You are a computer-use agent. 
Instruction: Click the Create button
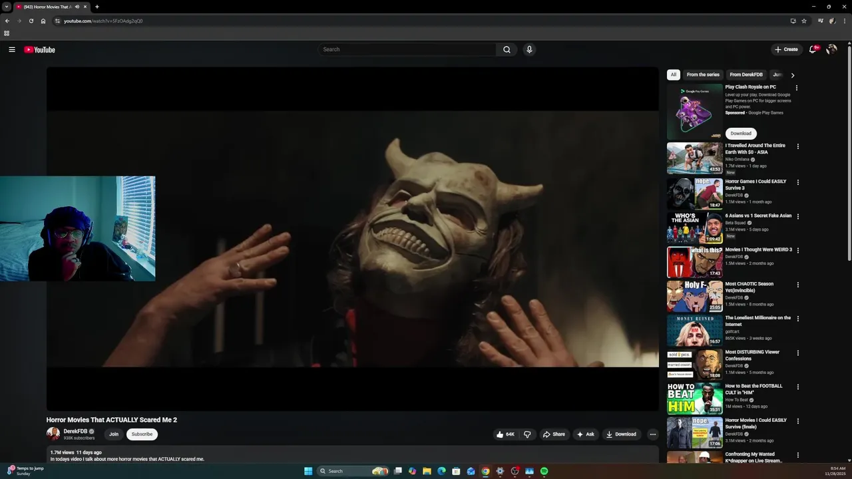click(786, 49)
